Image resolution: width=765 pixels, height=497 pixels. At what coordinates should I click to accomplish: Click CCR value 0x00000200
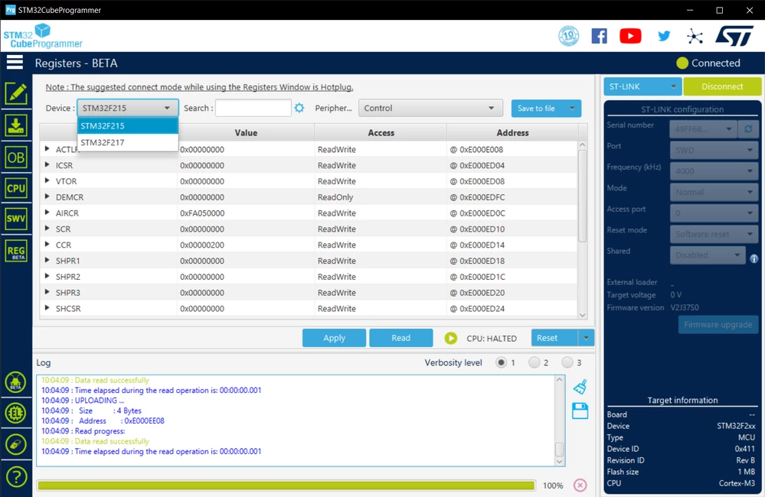coord(202,245)
